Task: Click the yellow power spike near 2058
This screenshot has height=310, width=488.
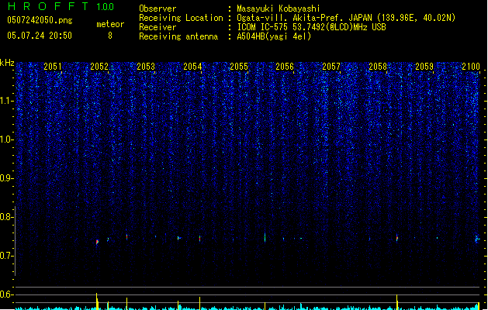Action: (397, 302)
